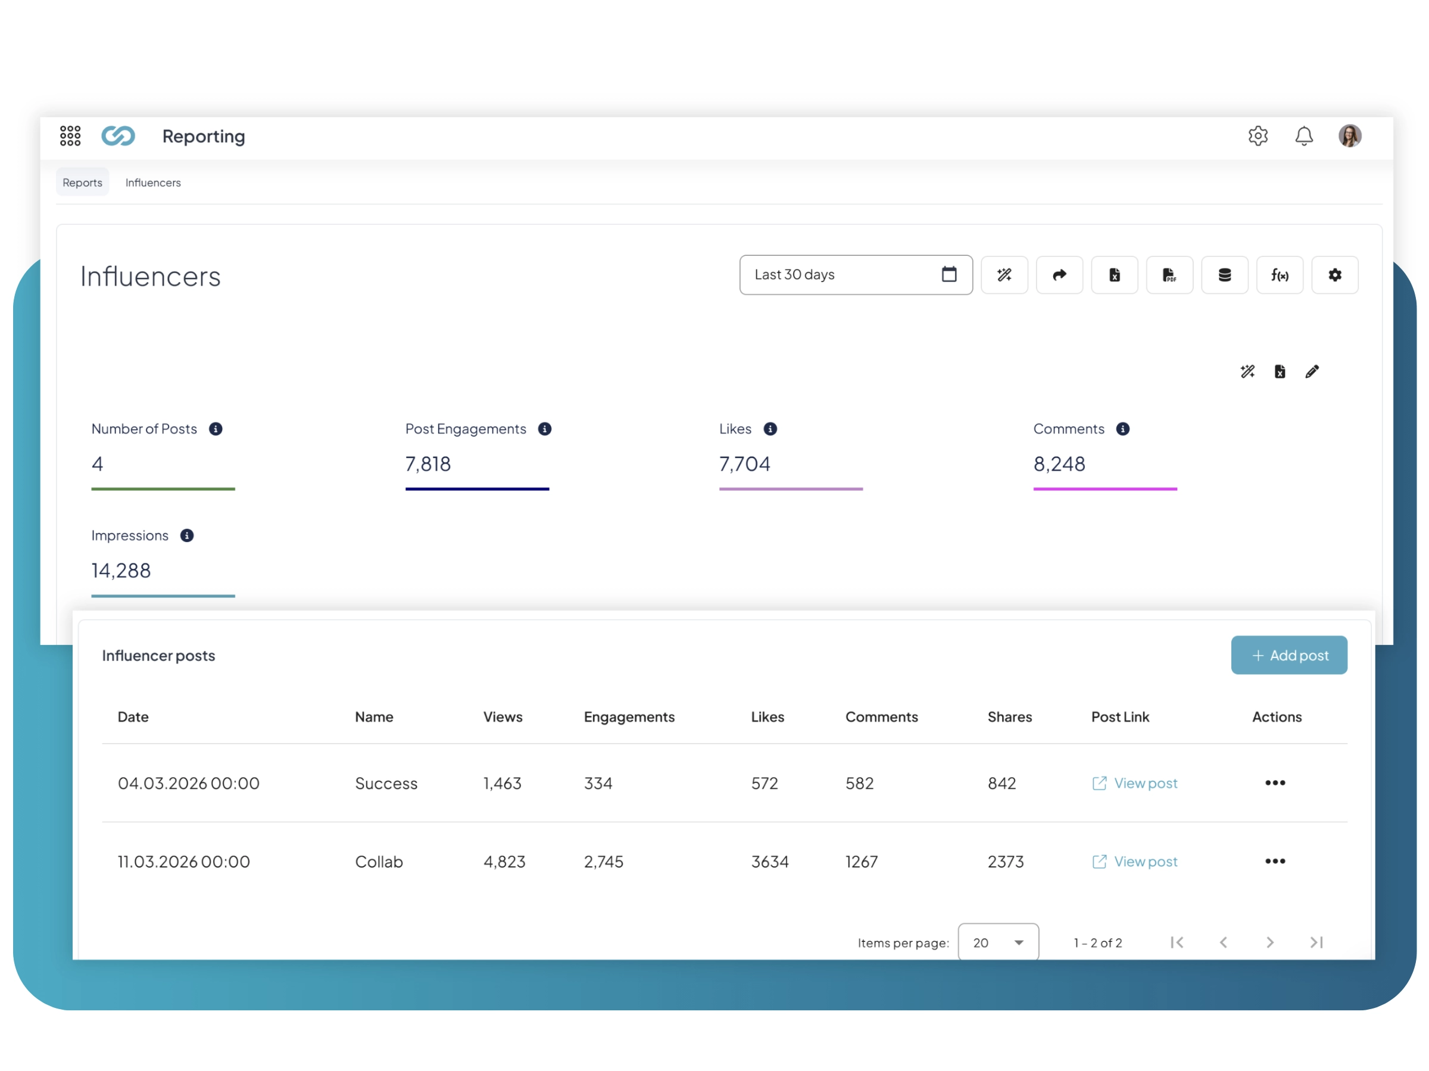Screen dimensions: 1429x1071
Task: Export report as PDF
Action: 1169,275
